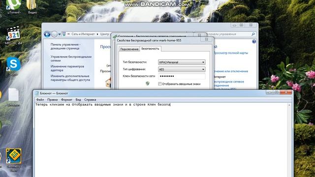Open Управление беспроводными сетями link
This screenshot has width=315, height=177.
click(x=71, y=59)
